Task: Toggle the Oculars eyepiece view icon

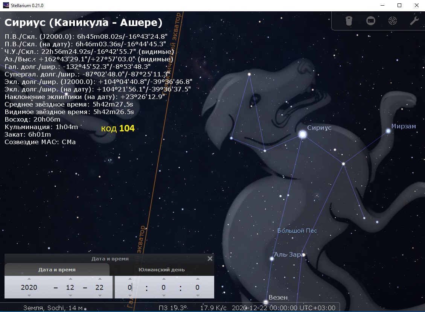Action: pos(349,21)
